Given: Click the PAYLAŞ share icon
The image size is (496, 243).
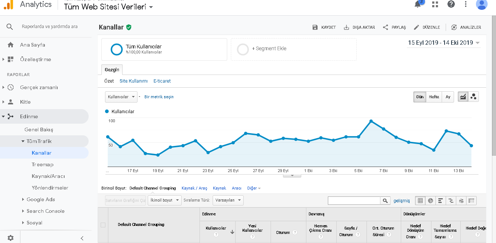Looking at the screenshot, I should tap(385, 27).
